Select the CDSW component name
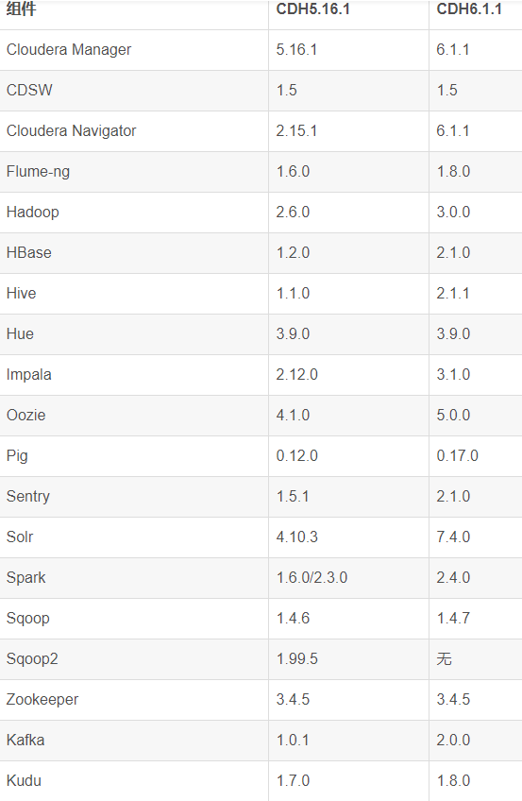Image resolution: width=522 pixels, height=801 pixels. pyautogui.click(x=29, y=90)
